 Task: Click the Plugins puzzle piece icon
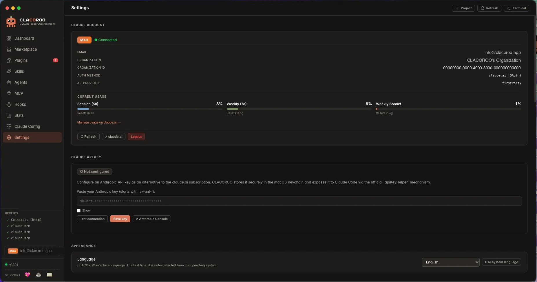9,60
